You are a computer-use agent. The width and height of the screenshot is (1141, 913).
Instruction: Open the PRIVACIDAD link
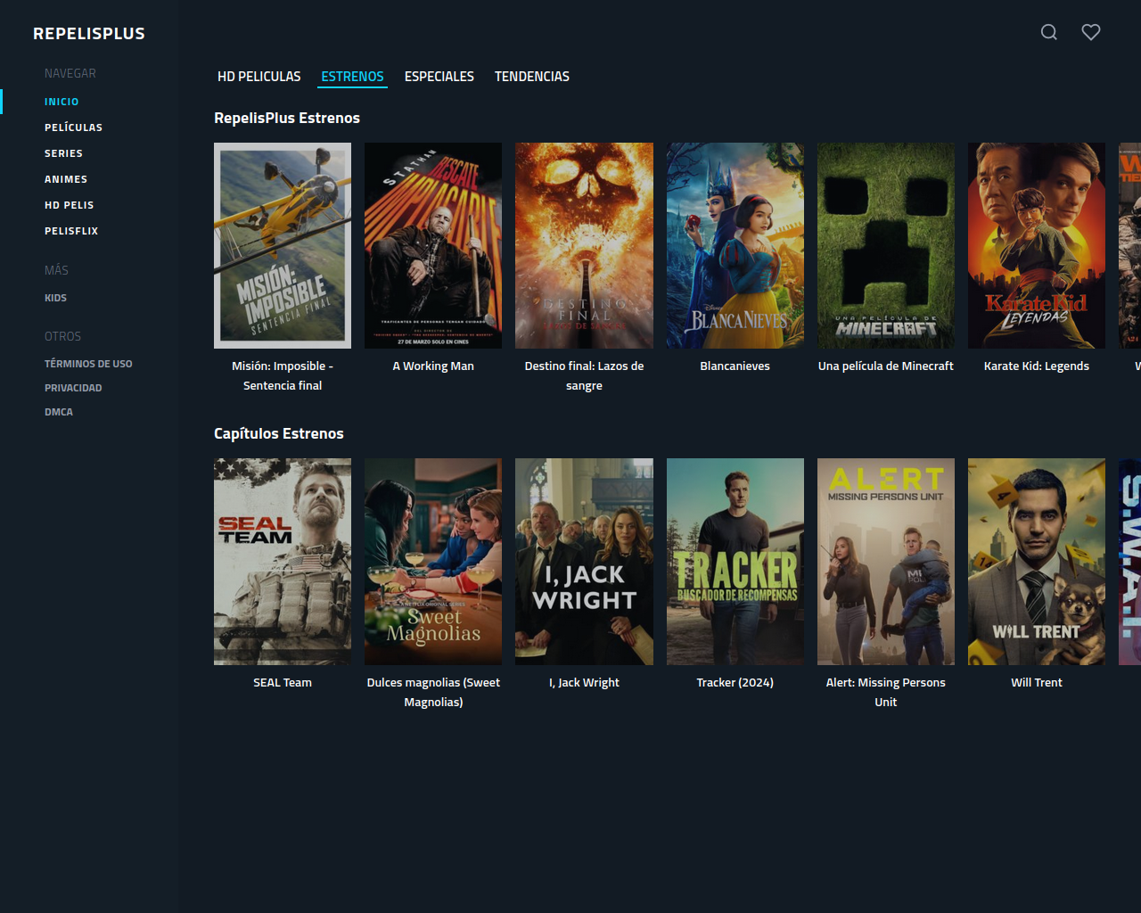coord(73,388)
